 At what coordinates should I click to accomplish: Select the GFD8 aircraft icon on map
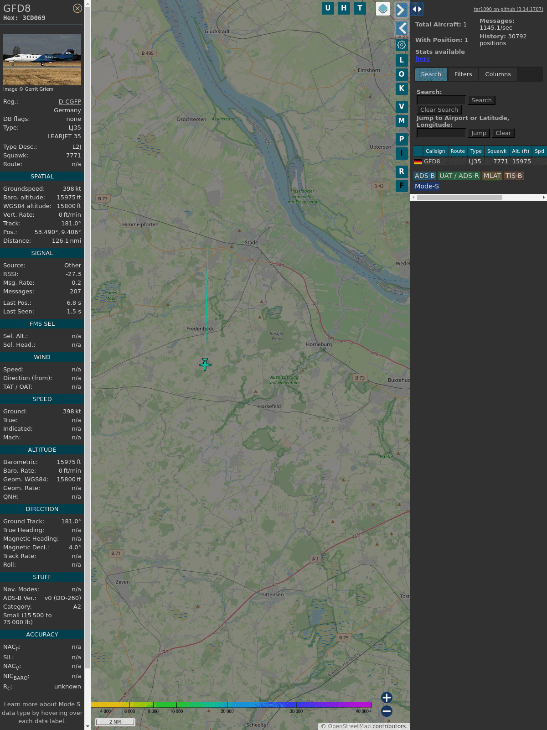point(205,364)
